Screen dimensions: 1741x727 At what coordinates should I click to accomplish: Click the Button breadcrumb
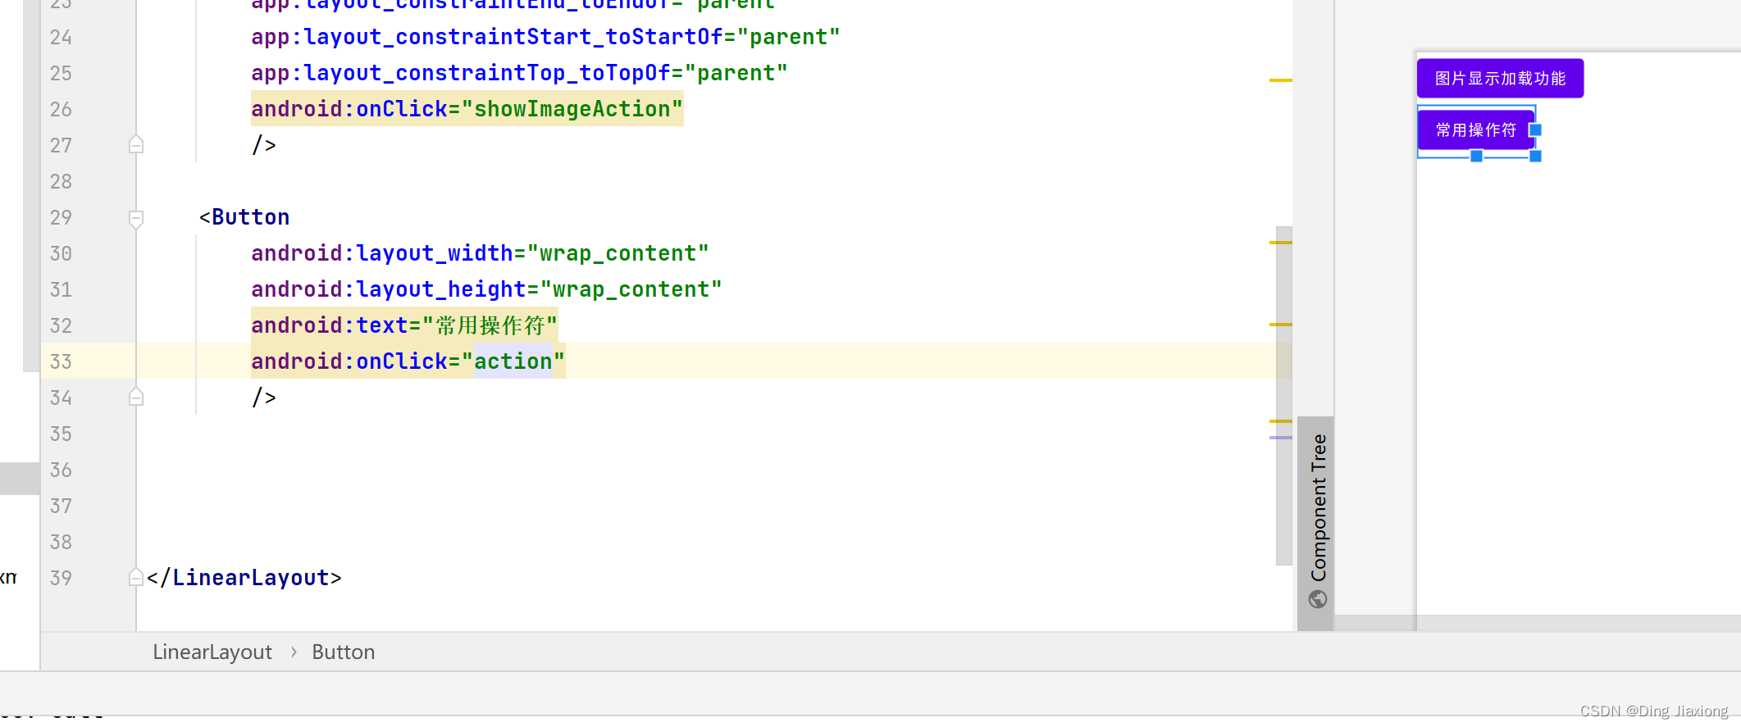coord(344,652)
